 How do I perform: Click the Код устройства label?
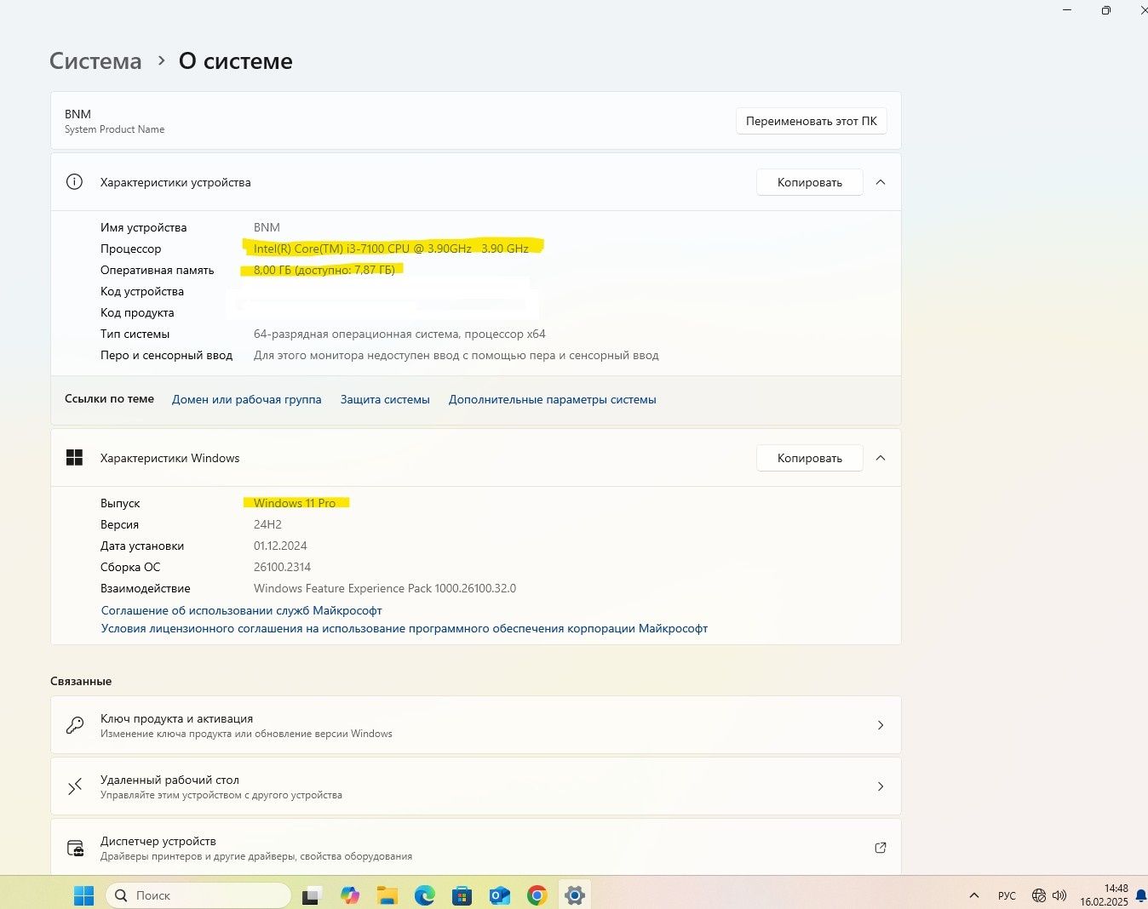click(x=142, y=291)
